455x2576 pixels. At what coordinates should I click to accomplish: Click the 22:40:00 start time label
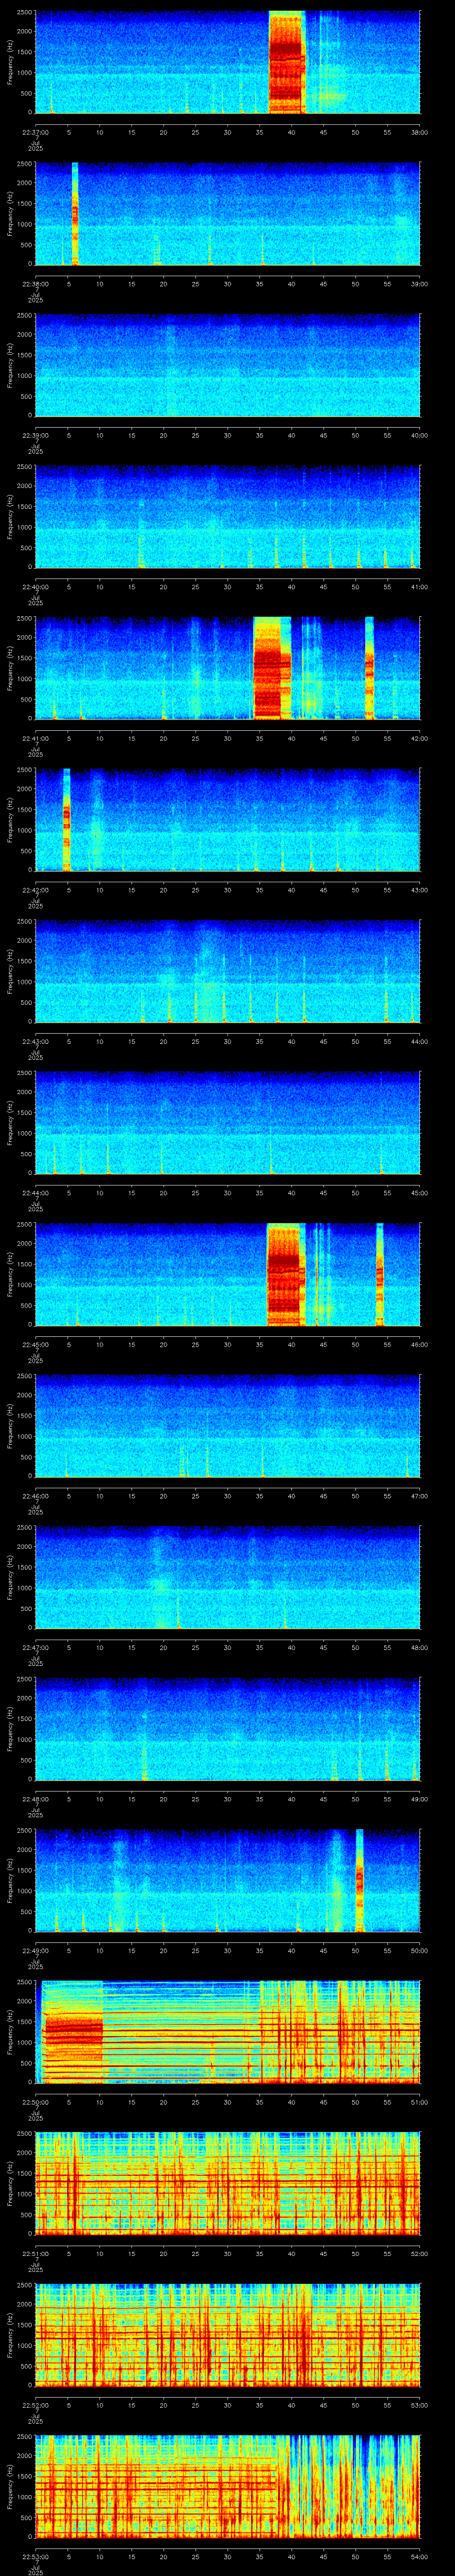tap(35, 586)
